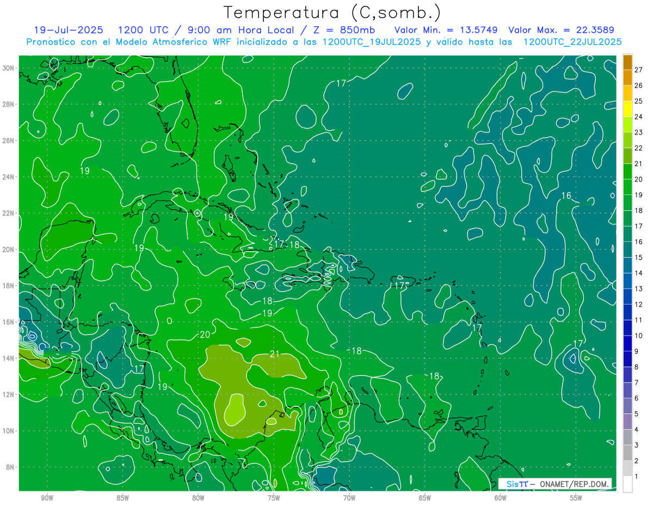653x505 pixels.
Task: Click the blue colorbar swatch between 13 and 14
Action: (627, 281)
